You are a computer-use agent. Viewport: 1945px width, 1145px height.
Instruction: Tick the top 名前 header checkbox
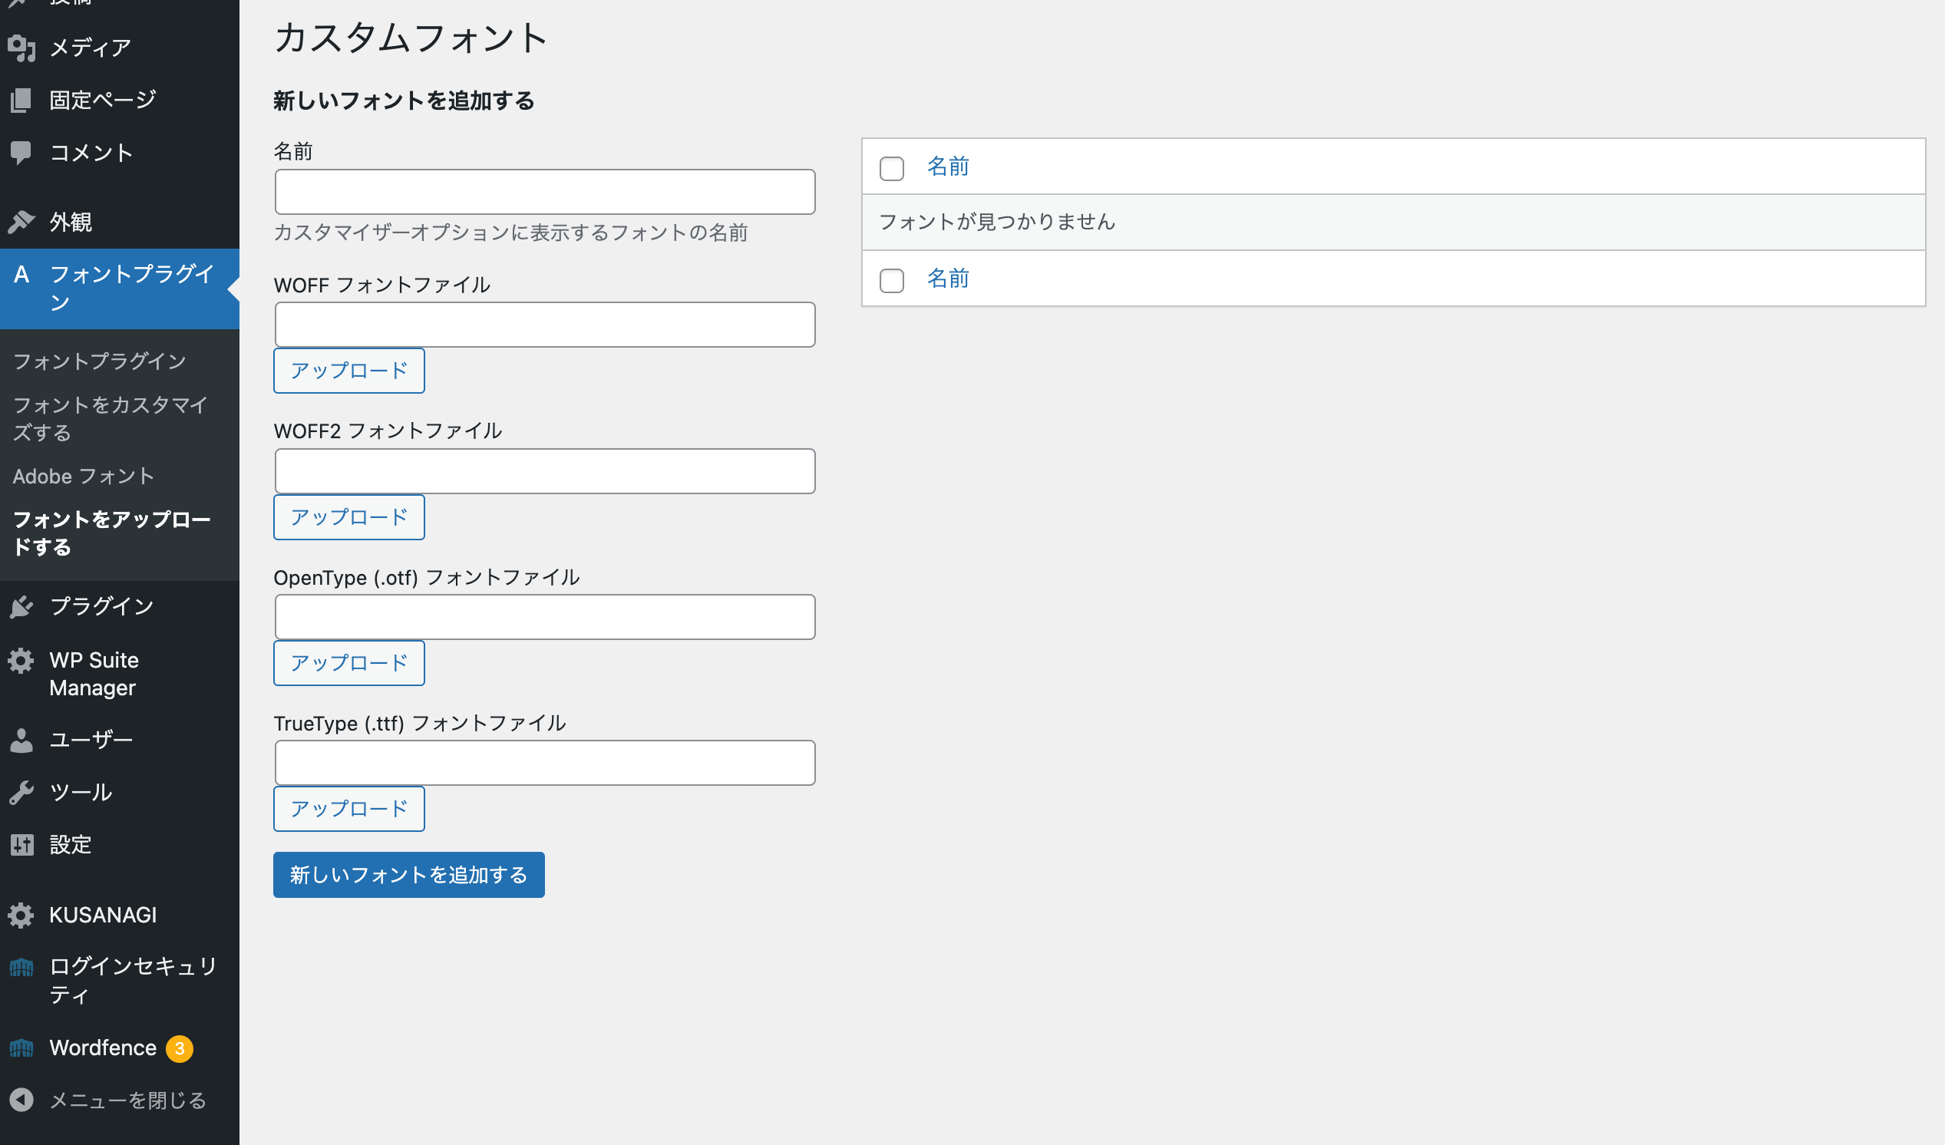(891, 168)
